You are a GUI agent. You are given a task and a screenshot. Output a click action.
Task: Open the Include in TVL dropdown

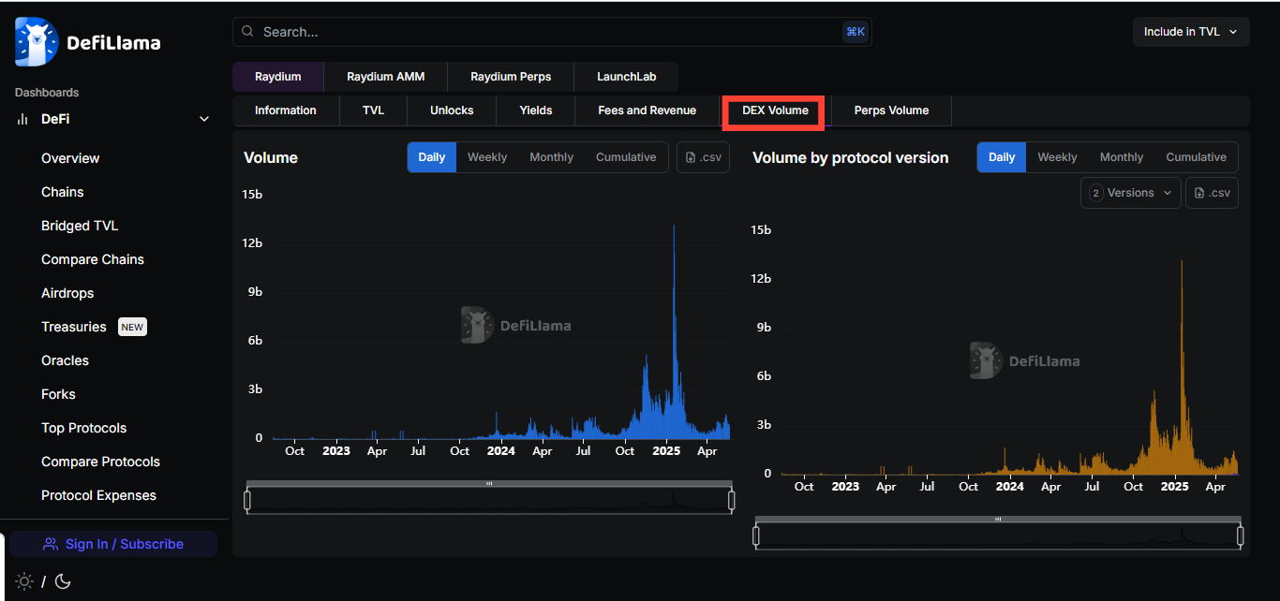point(1190,32)
